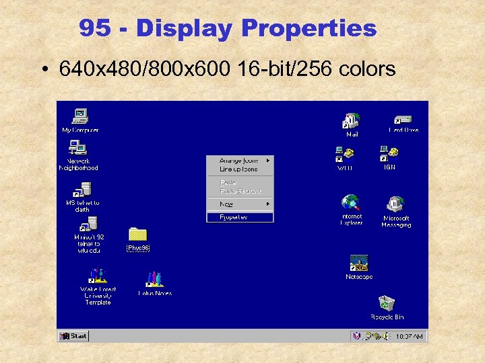
Task: Choose Properties in the context menu
Action: click(x=240, y=217)
